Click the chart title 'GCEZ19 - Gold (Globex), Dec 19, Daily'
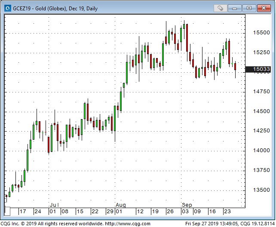The image size is (276, 227). [x=55, y=9]
